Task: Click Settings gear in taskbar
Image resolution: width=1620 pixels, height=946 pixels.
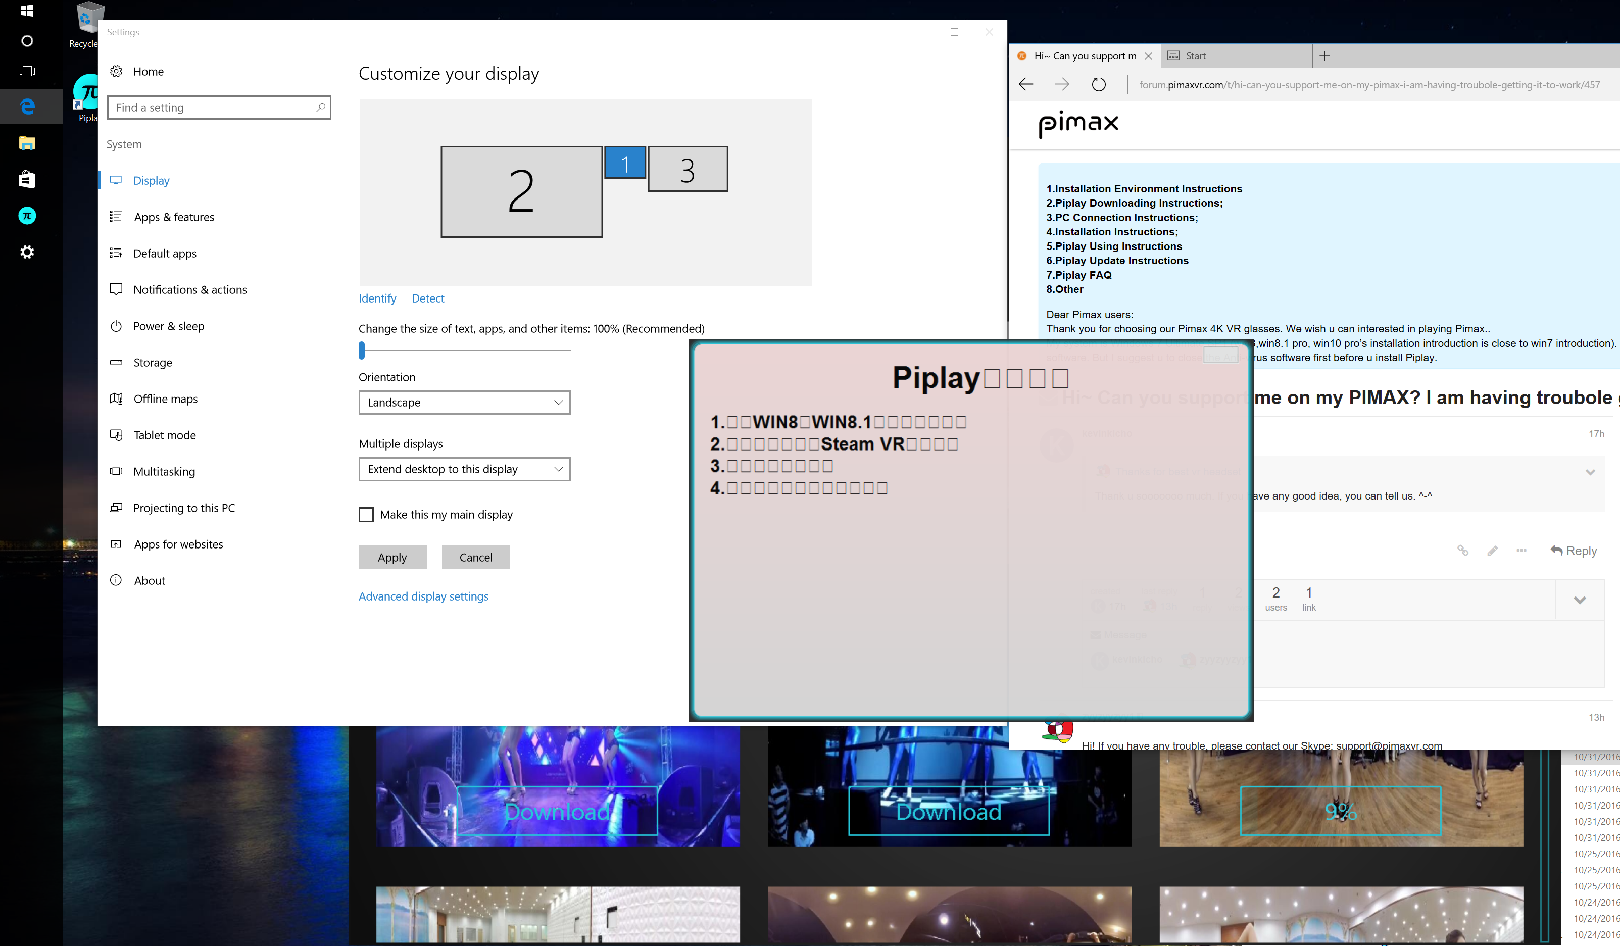Action: 27,252
